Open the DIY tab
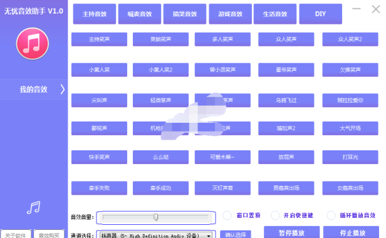The image size is (386, 238). click(321, 14)
